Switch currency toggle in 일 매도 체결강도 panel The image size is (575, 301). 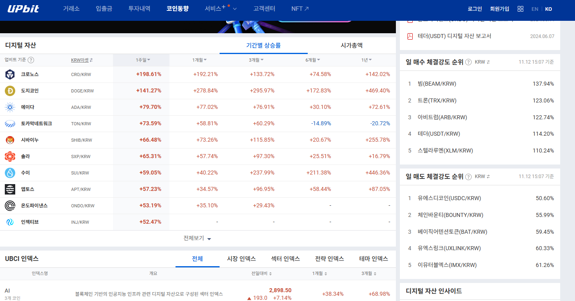(482, 177)
